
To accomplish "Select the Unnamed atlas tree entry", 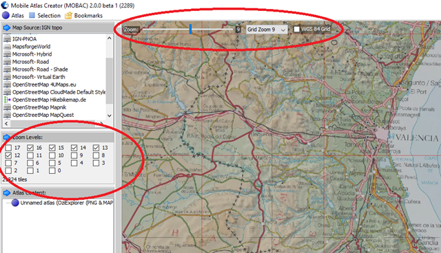I will (66, 203).
